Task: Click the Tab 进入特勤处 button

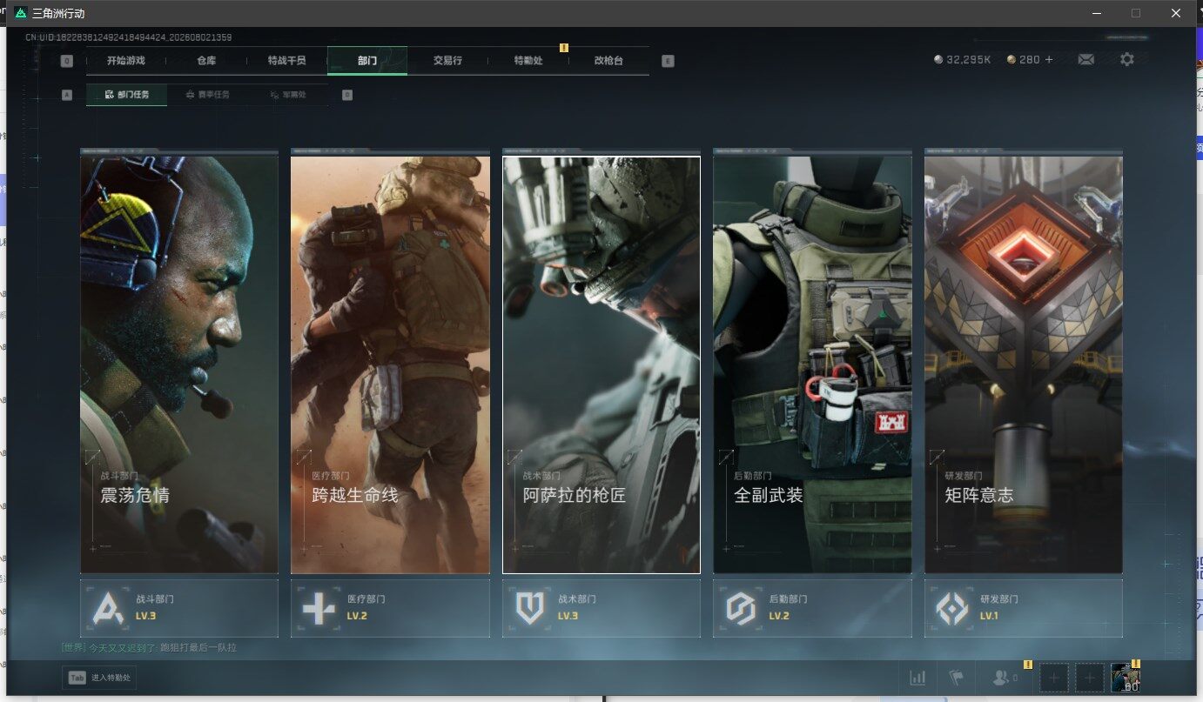Action: point(99,678)
